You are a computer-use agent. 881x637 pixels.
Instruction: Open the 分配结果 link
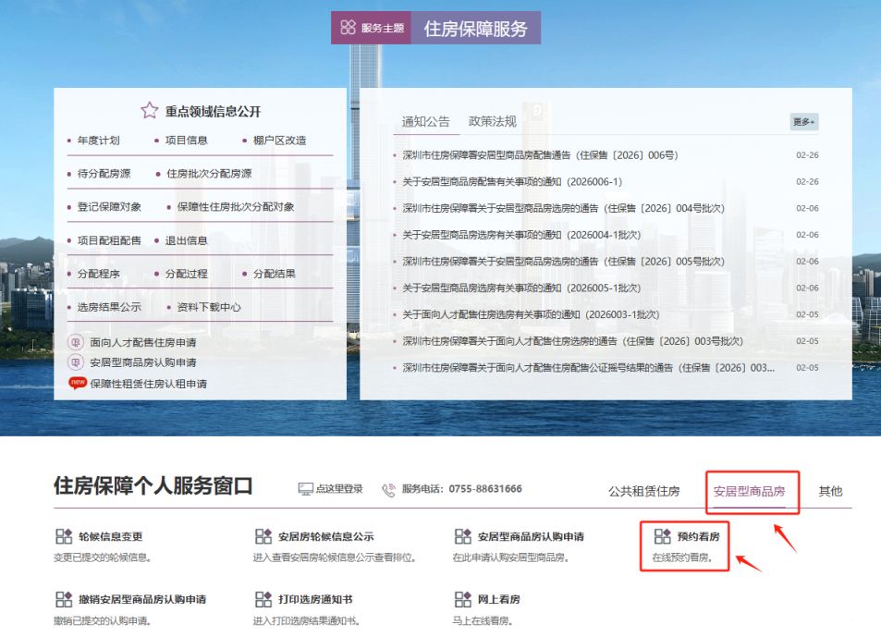275,274
